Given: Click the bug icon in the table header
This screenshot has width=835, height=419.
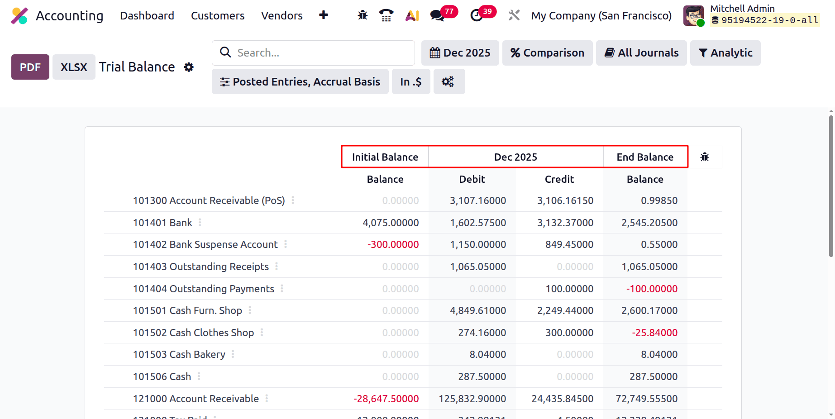Looking at the screenshot, I should coord(705,157).
